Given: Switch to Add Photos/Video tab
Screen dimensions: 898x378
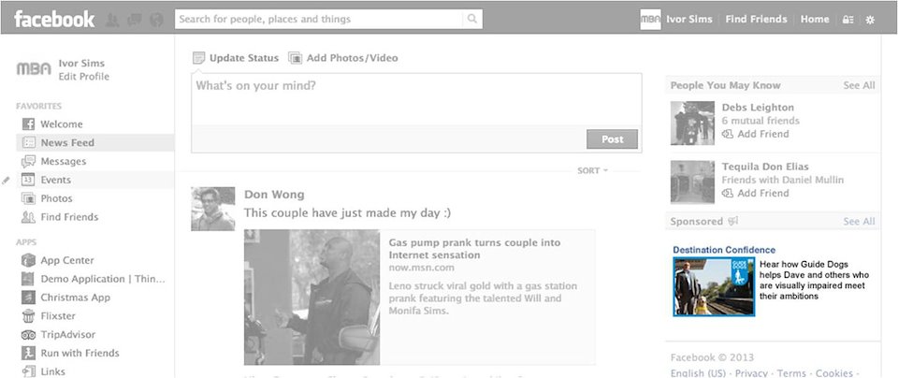Looking at the screenshot, I should pyautogui.click(x=343, y=58).
